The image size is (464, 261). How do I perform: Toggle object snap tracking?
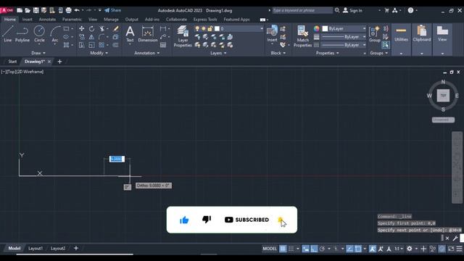click(349, 249)
